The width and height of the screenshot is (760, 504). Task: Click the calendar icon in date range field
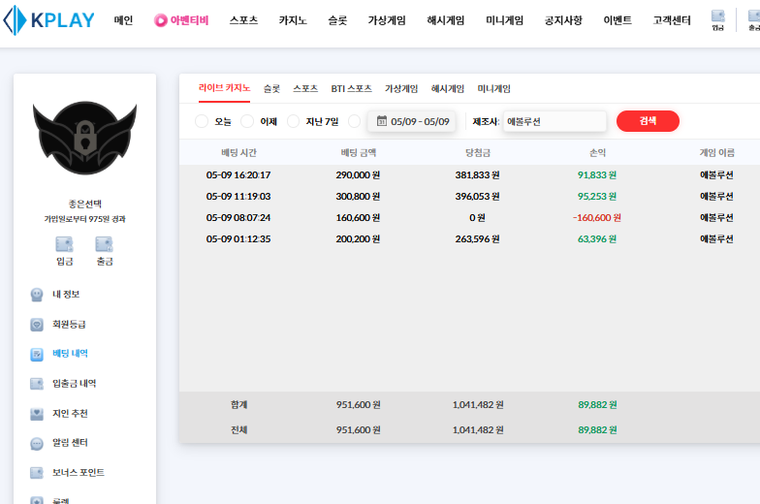(x=382, y=120)
